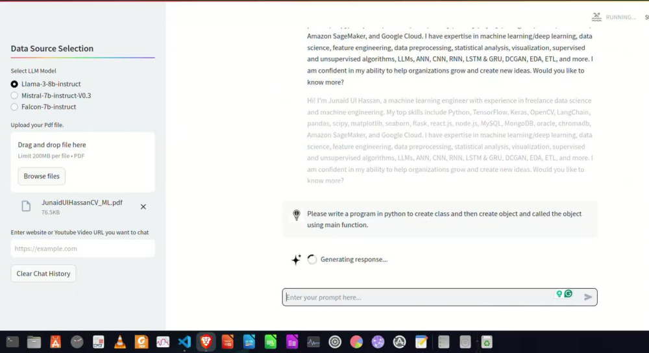649x353 pixels.
Task: Click the Data Source Selection heading
Action: tap(52, 49)
